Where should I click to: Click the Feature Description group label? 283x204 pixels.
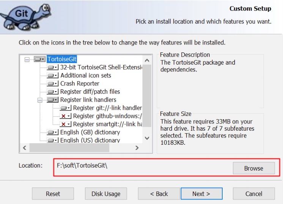click(185, 55)
